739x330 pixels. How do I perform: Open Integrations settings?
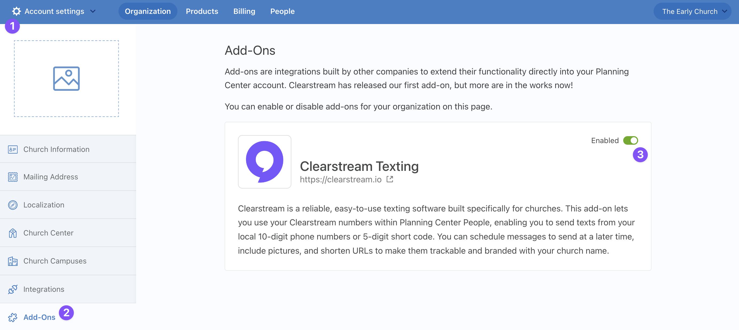pyautogui.click(x=68, y=289)
